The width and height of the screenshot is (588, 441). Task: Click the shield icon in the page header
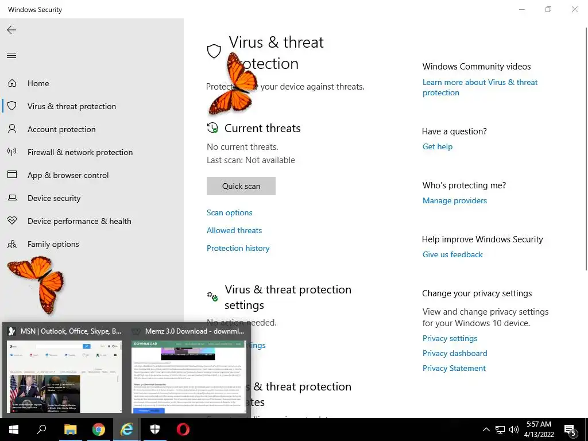214,51
